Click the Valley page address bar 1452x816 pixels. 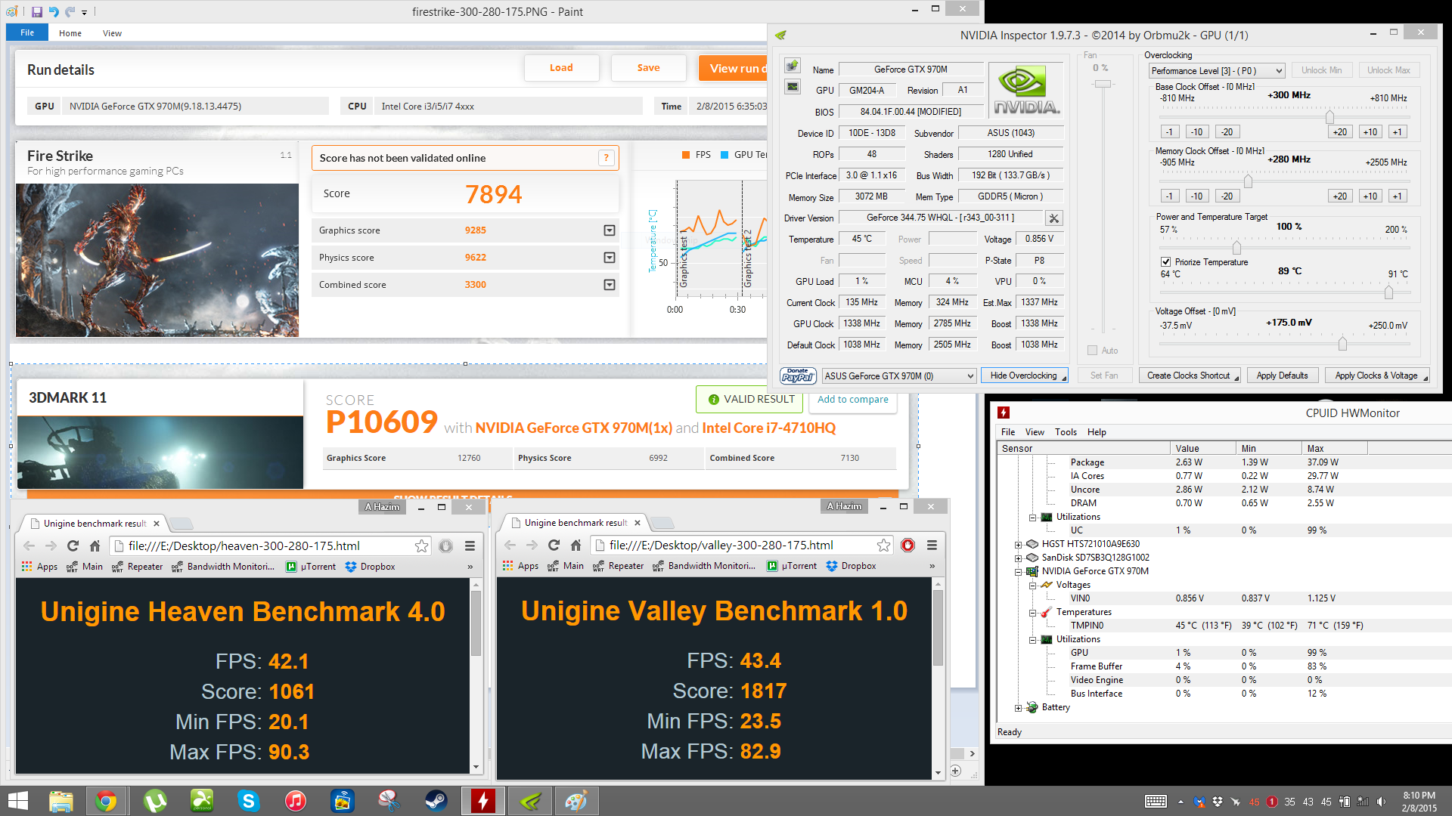pyautogui.click(x=743, y=545)
